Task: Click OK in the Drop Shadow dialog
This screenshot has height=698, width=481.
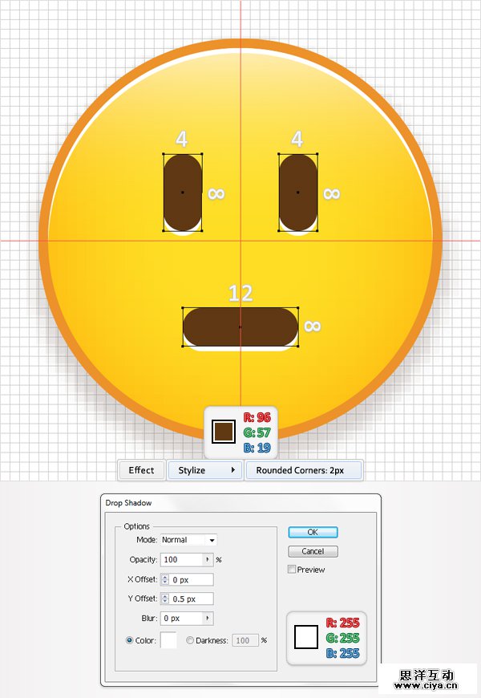Action: (313, 532)
